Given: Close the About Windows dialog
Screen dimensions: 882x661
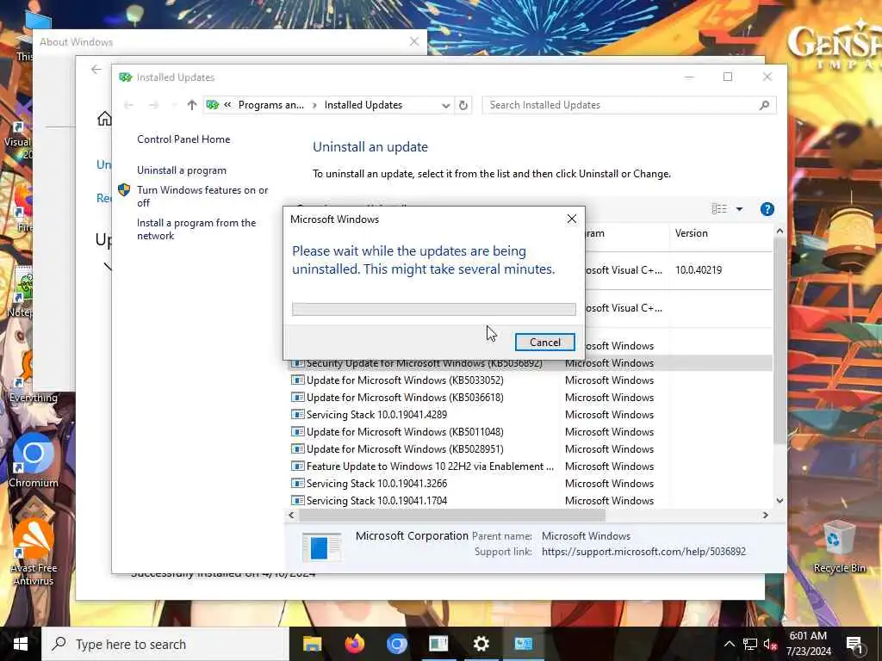Looking at the screenshot, I should 414,41.
